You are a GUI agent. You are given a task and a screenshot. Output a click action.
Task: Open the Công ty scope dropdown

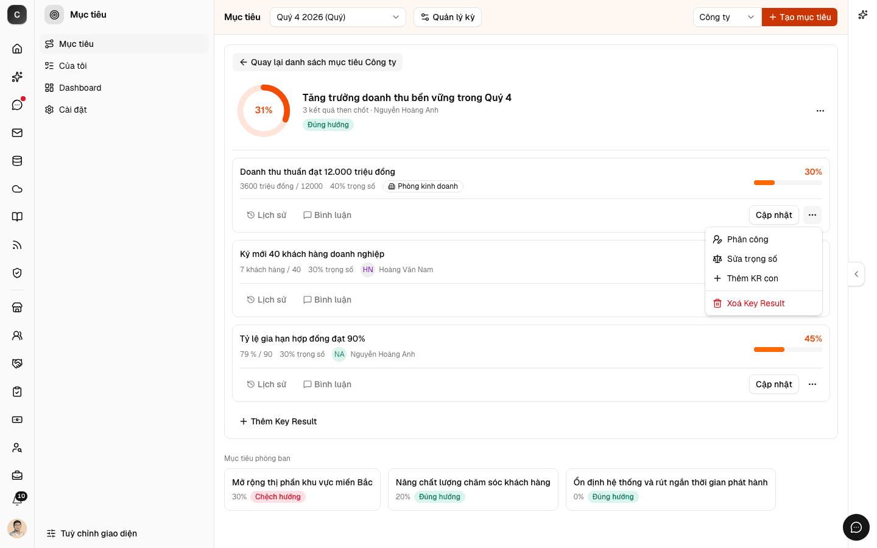[727, 17]
